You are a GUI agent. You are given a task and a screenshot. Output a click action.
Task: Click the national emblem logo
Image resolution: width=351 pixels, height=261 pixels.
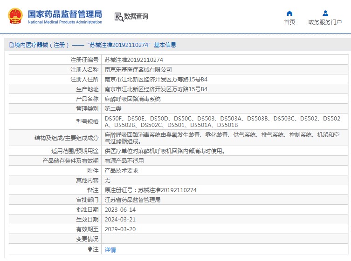(x=15, y=16)
